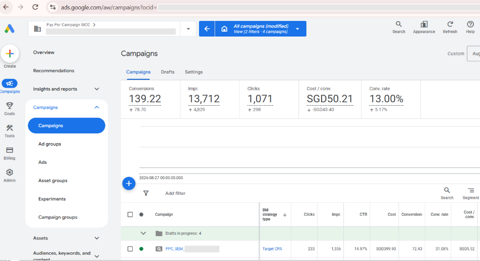Image resolution: width=480 pixels, height=261 pixels.
Task: Click the Cost / conv. scorecard SGD50.21
Action: [x=330, y=99]
